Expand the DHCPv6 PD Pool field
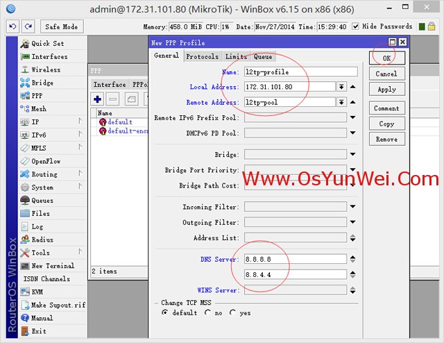 pyautogui.click(x=353, y=133)
